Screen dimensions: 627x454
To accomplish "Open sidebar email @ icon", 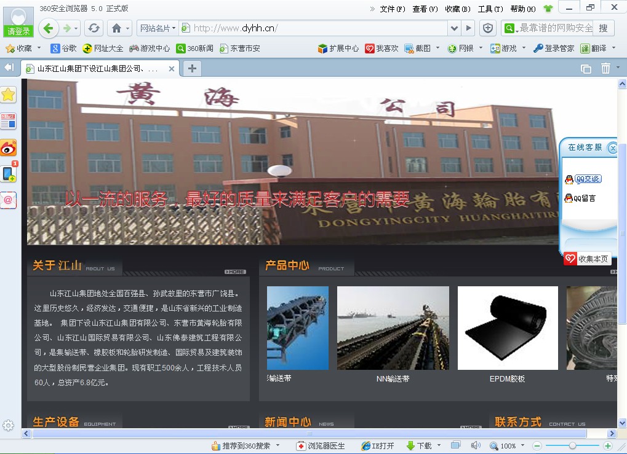I will click(9, 200).
